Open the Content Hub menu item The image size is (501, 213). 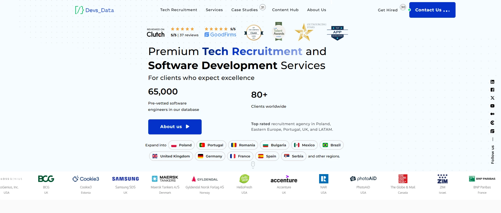[285, 10]
